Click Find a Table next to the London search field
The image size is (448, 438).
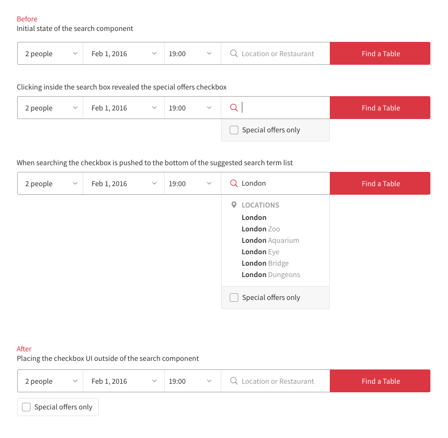tap(380, 183)
